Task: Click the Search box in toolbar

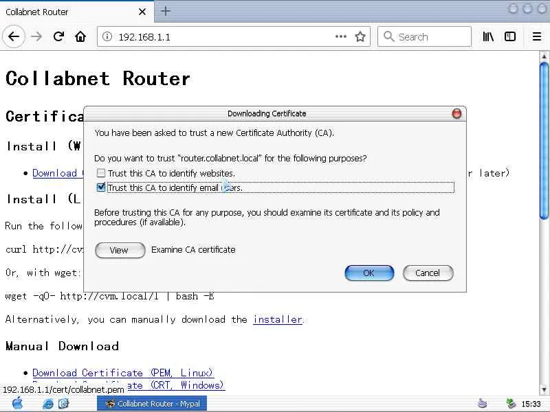Action: [x=424, y=36]
